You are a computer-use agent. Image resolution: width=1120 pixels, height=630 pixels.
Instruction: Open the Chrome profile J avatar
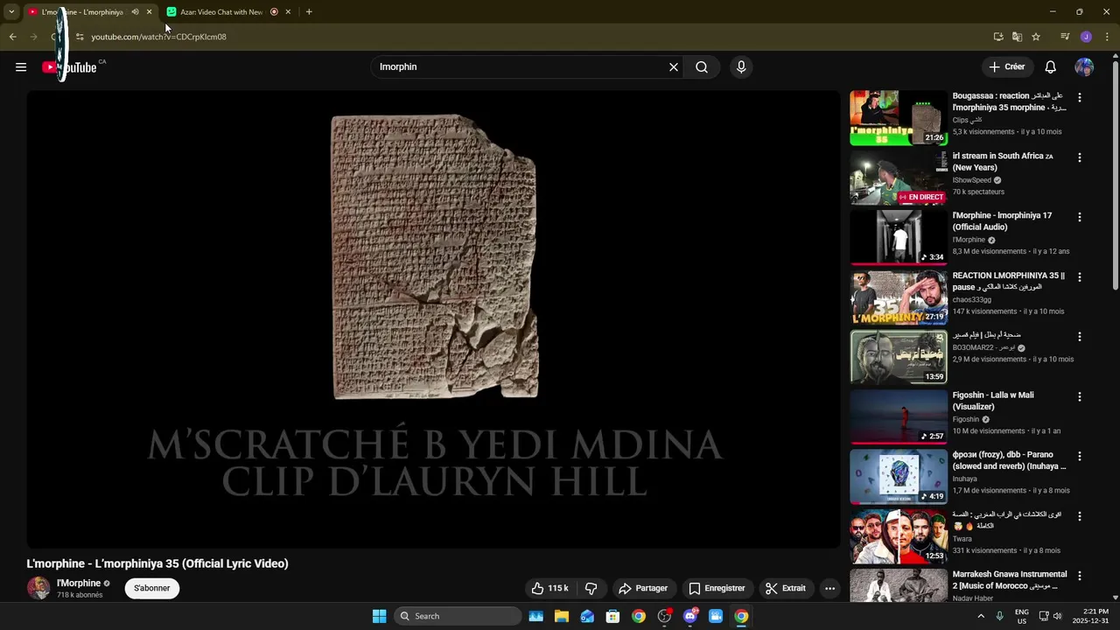pyautogui.click(x=1086, y=37)
